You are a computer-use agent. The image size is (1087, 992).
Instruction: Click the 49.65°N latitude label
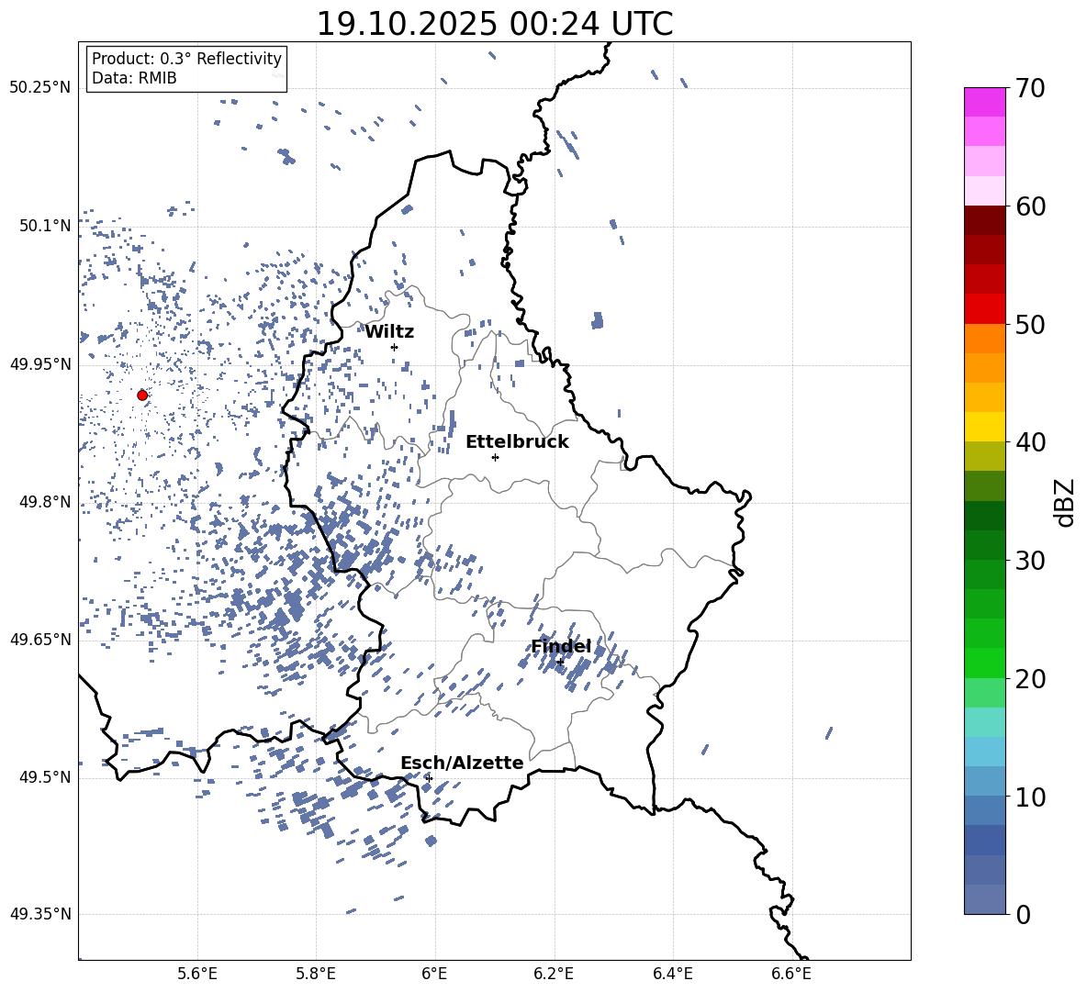[40, 640]
